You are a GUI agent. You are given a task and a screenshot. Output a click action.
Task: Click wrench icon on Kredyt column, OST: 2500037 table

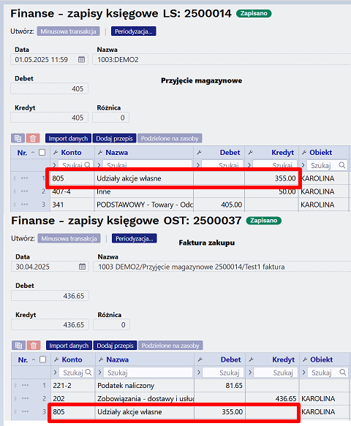[252, 360]
